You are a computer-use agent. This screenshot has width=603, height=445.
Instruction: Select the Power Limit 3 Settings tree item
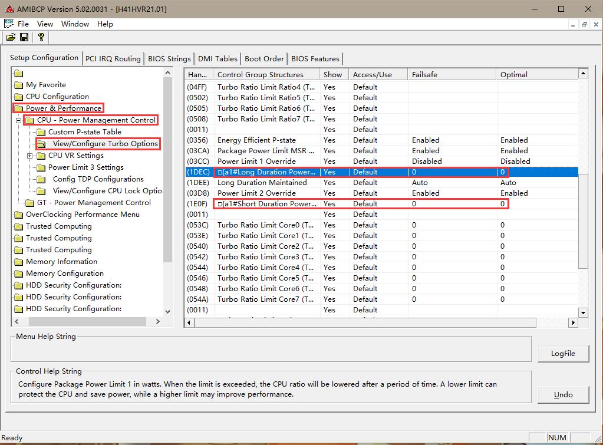[x=85, y=167]
